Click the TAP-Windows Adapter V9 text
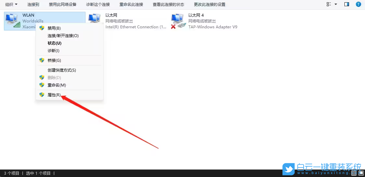 pyautogui.click(x=213, y=27)
